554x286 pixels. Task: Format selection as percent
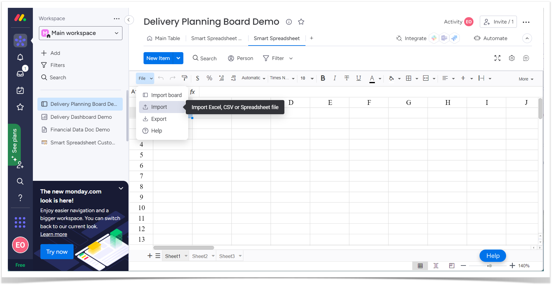pyautogui.click(x=209, y=78)
